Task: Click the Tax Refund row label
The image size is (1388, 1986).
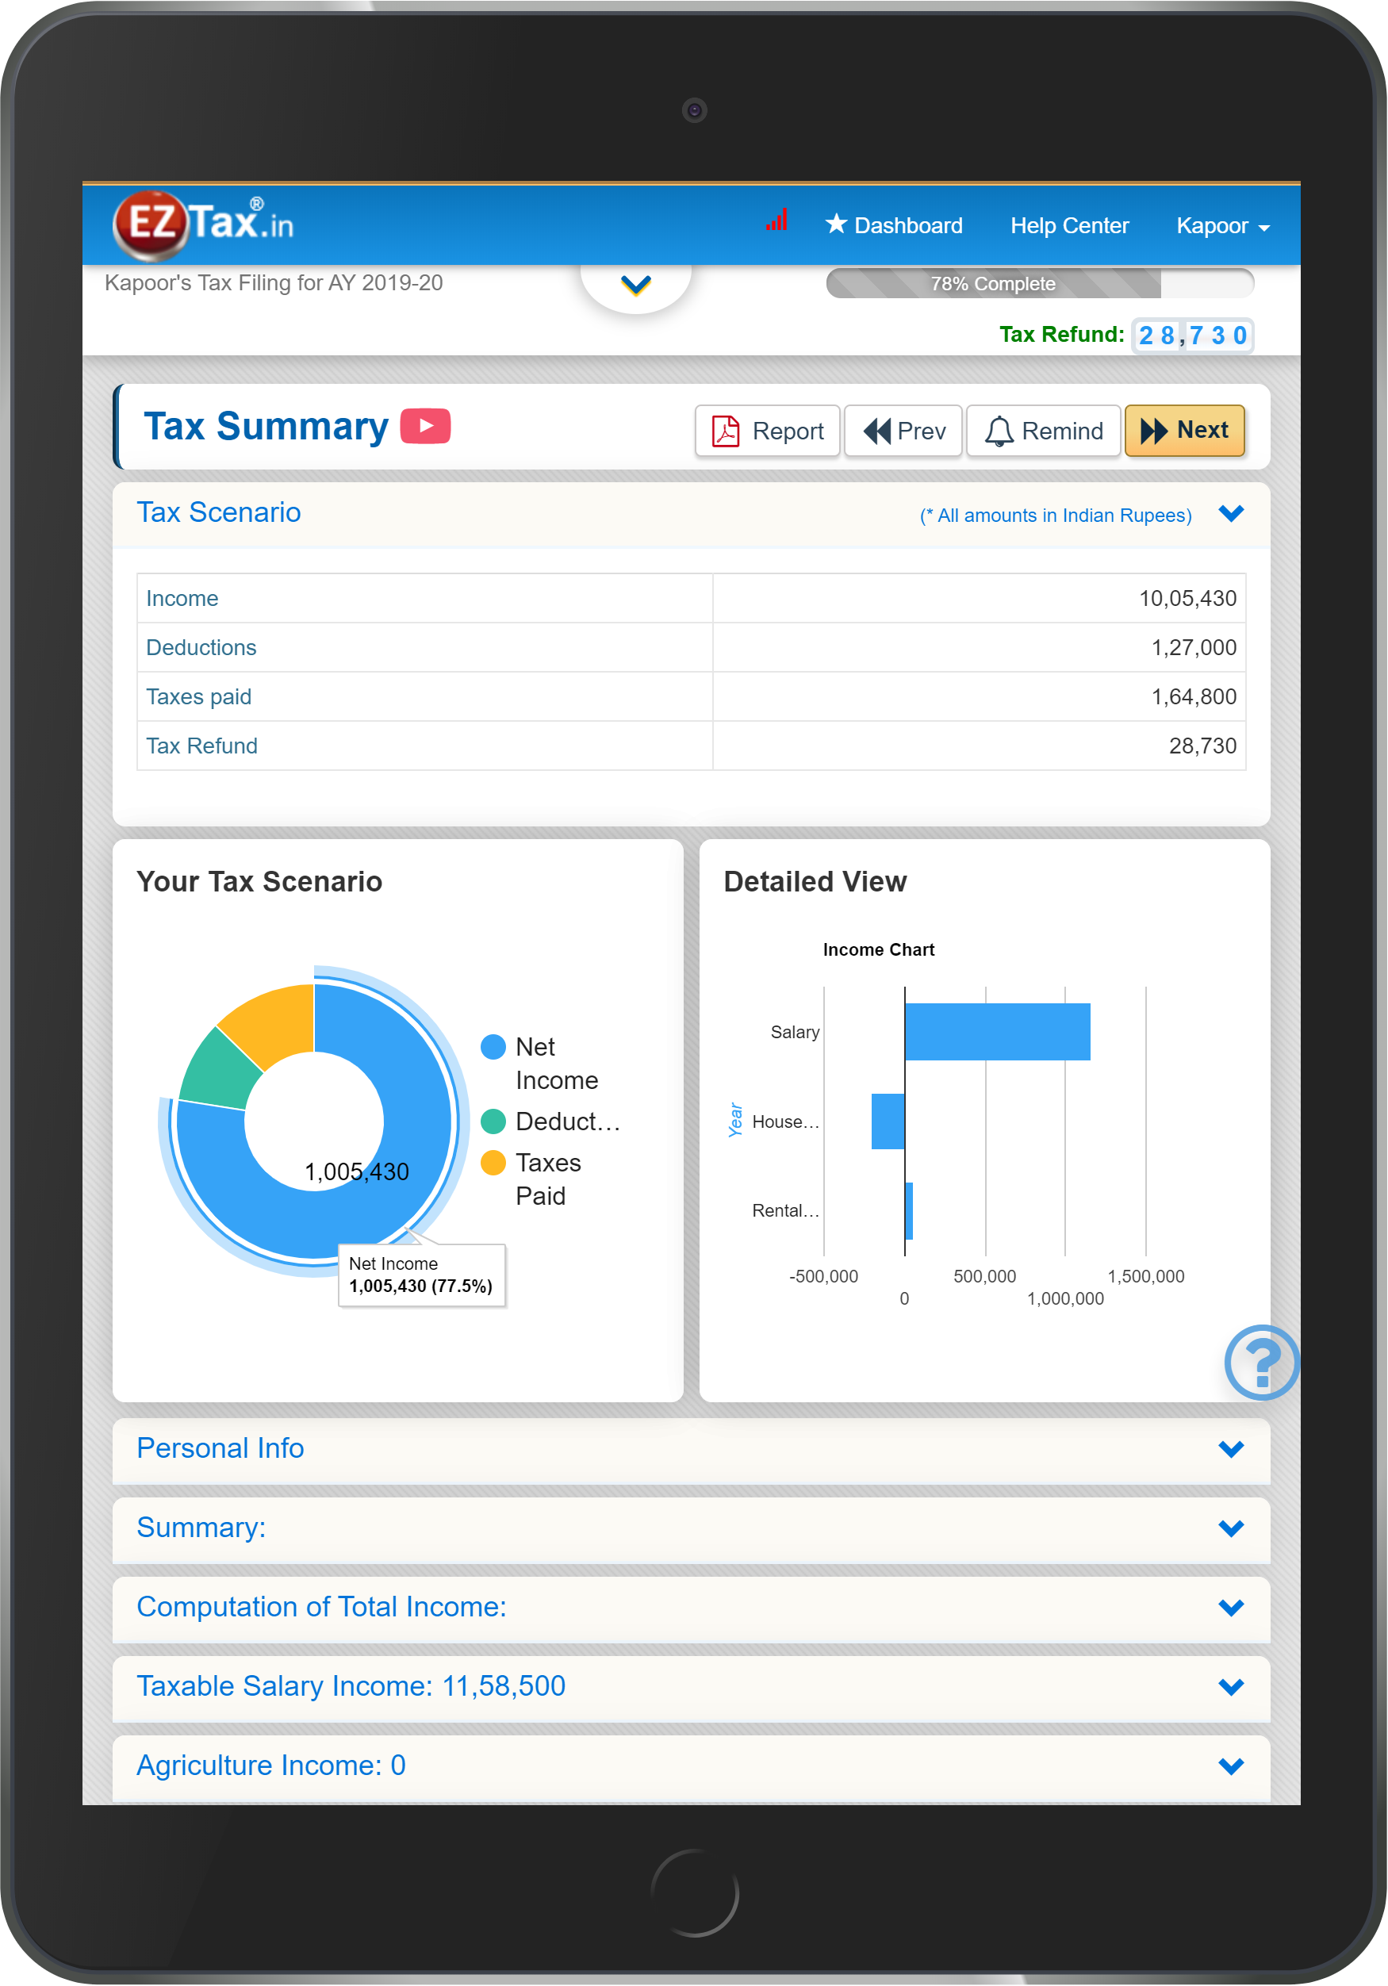Action: (x=202, y=746)
